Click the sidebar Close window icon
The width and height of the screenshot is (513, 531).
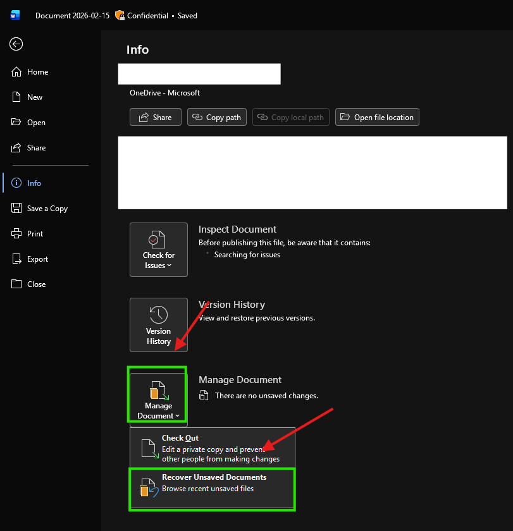(x=16, y=284)
